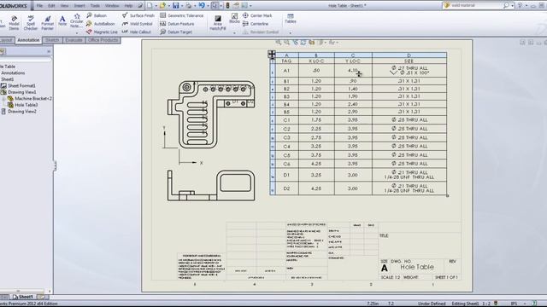Activate the Format Painter tool
This screenshot has height=307, width=547.
pos(48,23)
